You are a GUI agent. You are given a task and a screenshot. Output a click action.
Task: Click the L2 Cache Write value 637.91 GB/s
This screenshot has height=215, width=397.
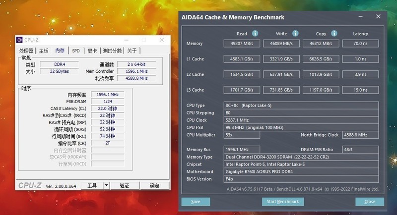281,74
